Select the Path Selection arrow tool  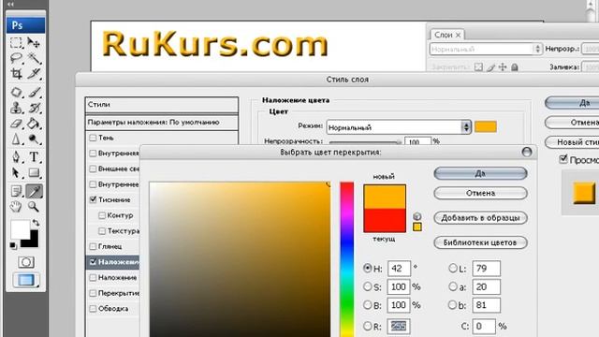(16, 172)
